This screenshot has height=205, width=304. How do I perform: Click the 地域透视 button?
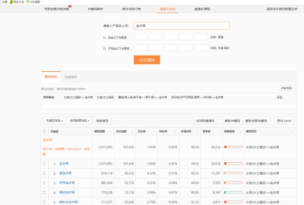point(103,121)
